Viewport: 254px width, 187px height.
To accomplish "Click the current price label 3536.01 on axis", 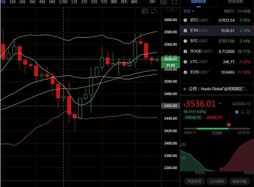I will pyautogui.click(x=171, y=59).
